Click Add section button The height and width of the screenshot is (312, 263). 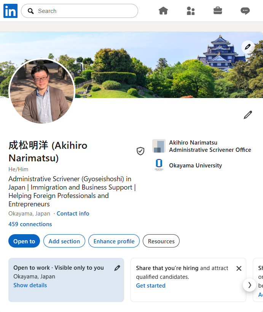click(x=64, y=241)
